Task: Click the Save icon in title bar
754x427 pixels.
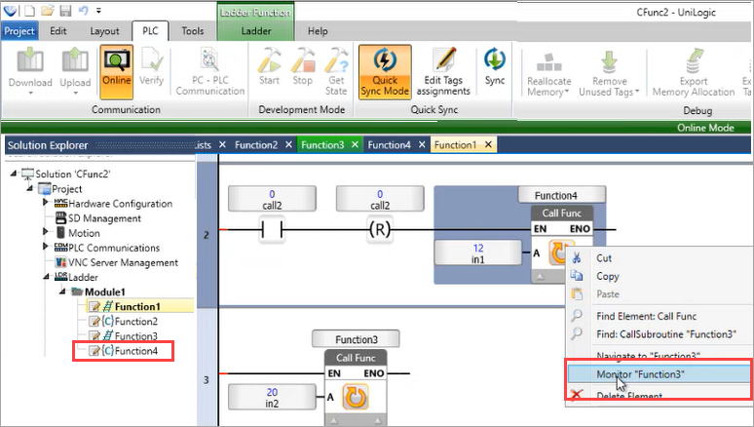Action: pyautogui.click(x=64, y=9)
